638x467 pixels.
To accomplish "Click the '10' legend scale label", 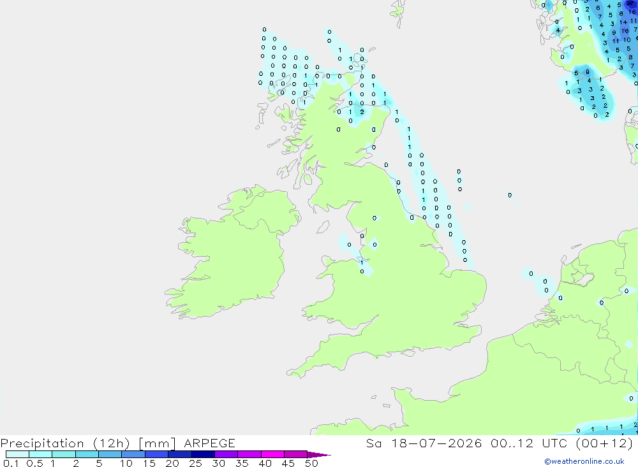I will point(126,463).
